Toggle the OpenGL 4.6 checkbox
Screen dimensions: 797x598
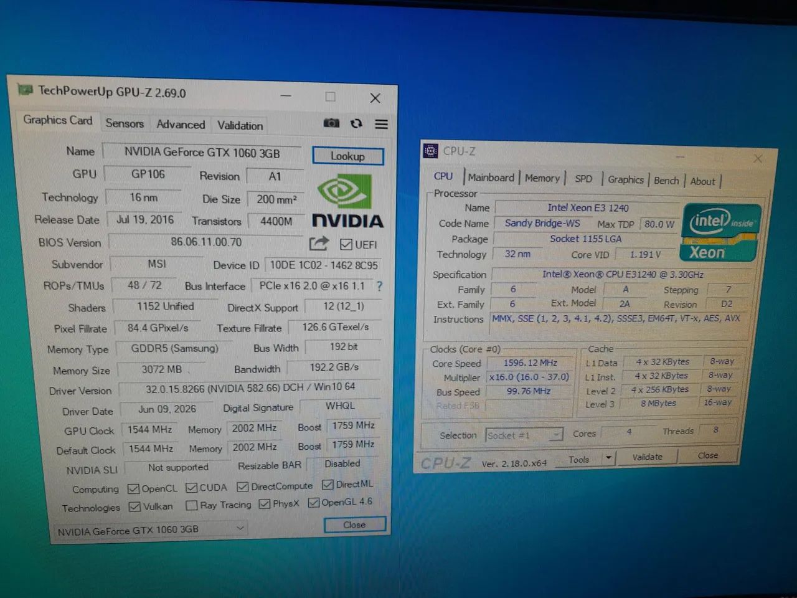(x=314, y=503)
